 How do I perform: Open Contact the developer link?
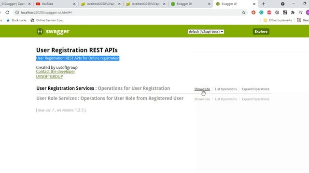point(56,72)
